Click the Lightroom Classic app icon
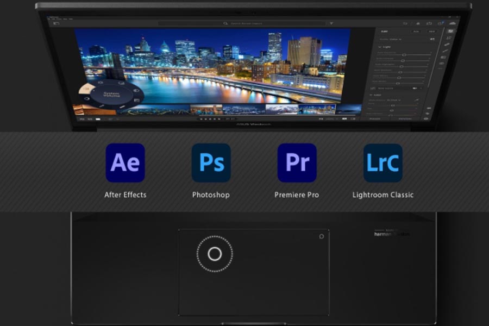Image resolution: width=489 pixels, height=326 pixels. click(x=383, y=162)
